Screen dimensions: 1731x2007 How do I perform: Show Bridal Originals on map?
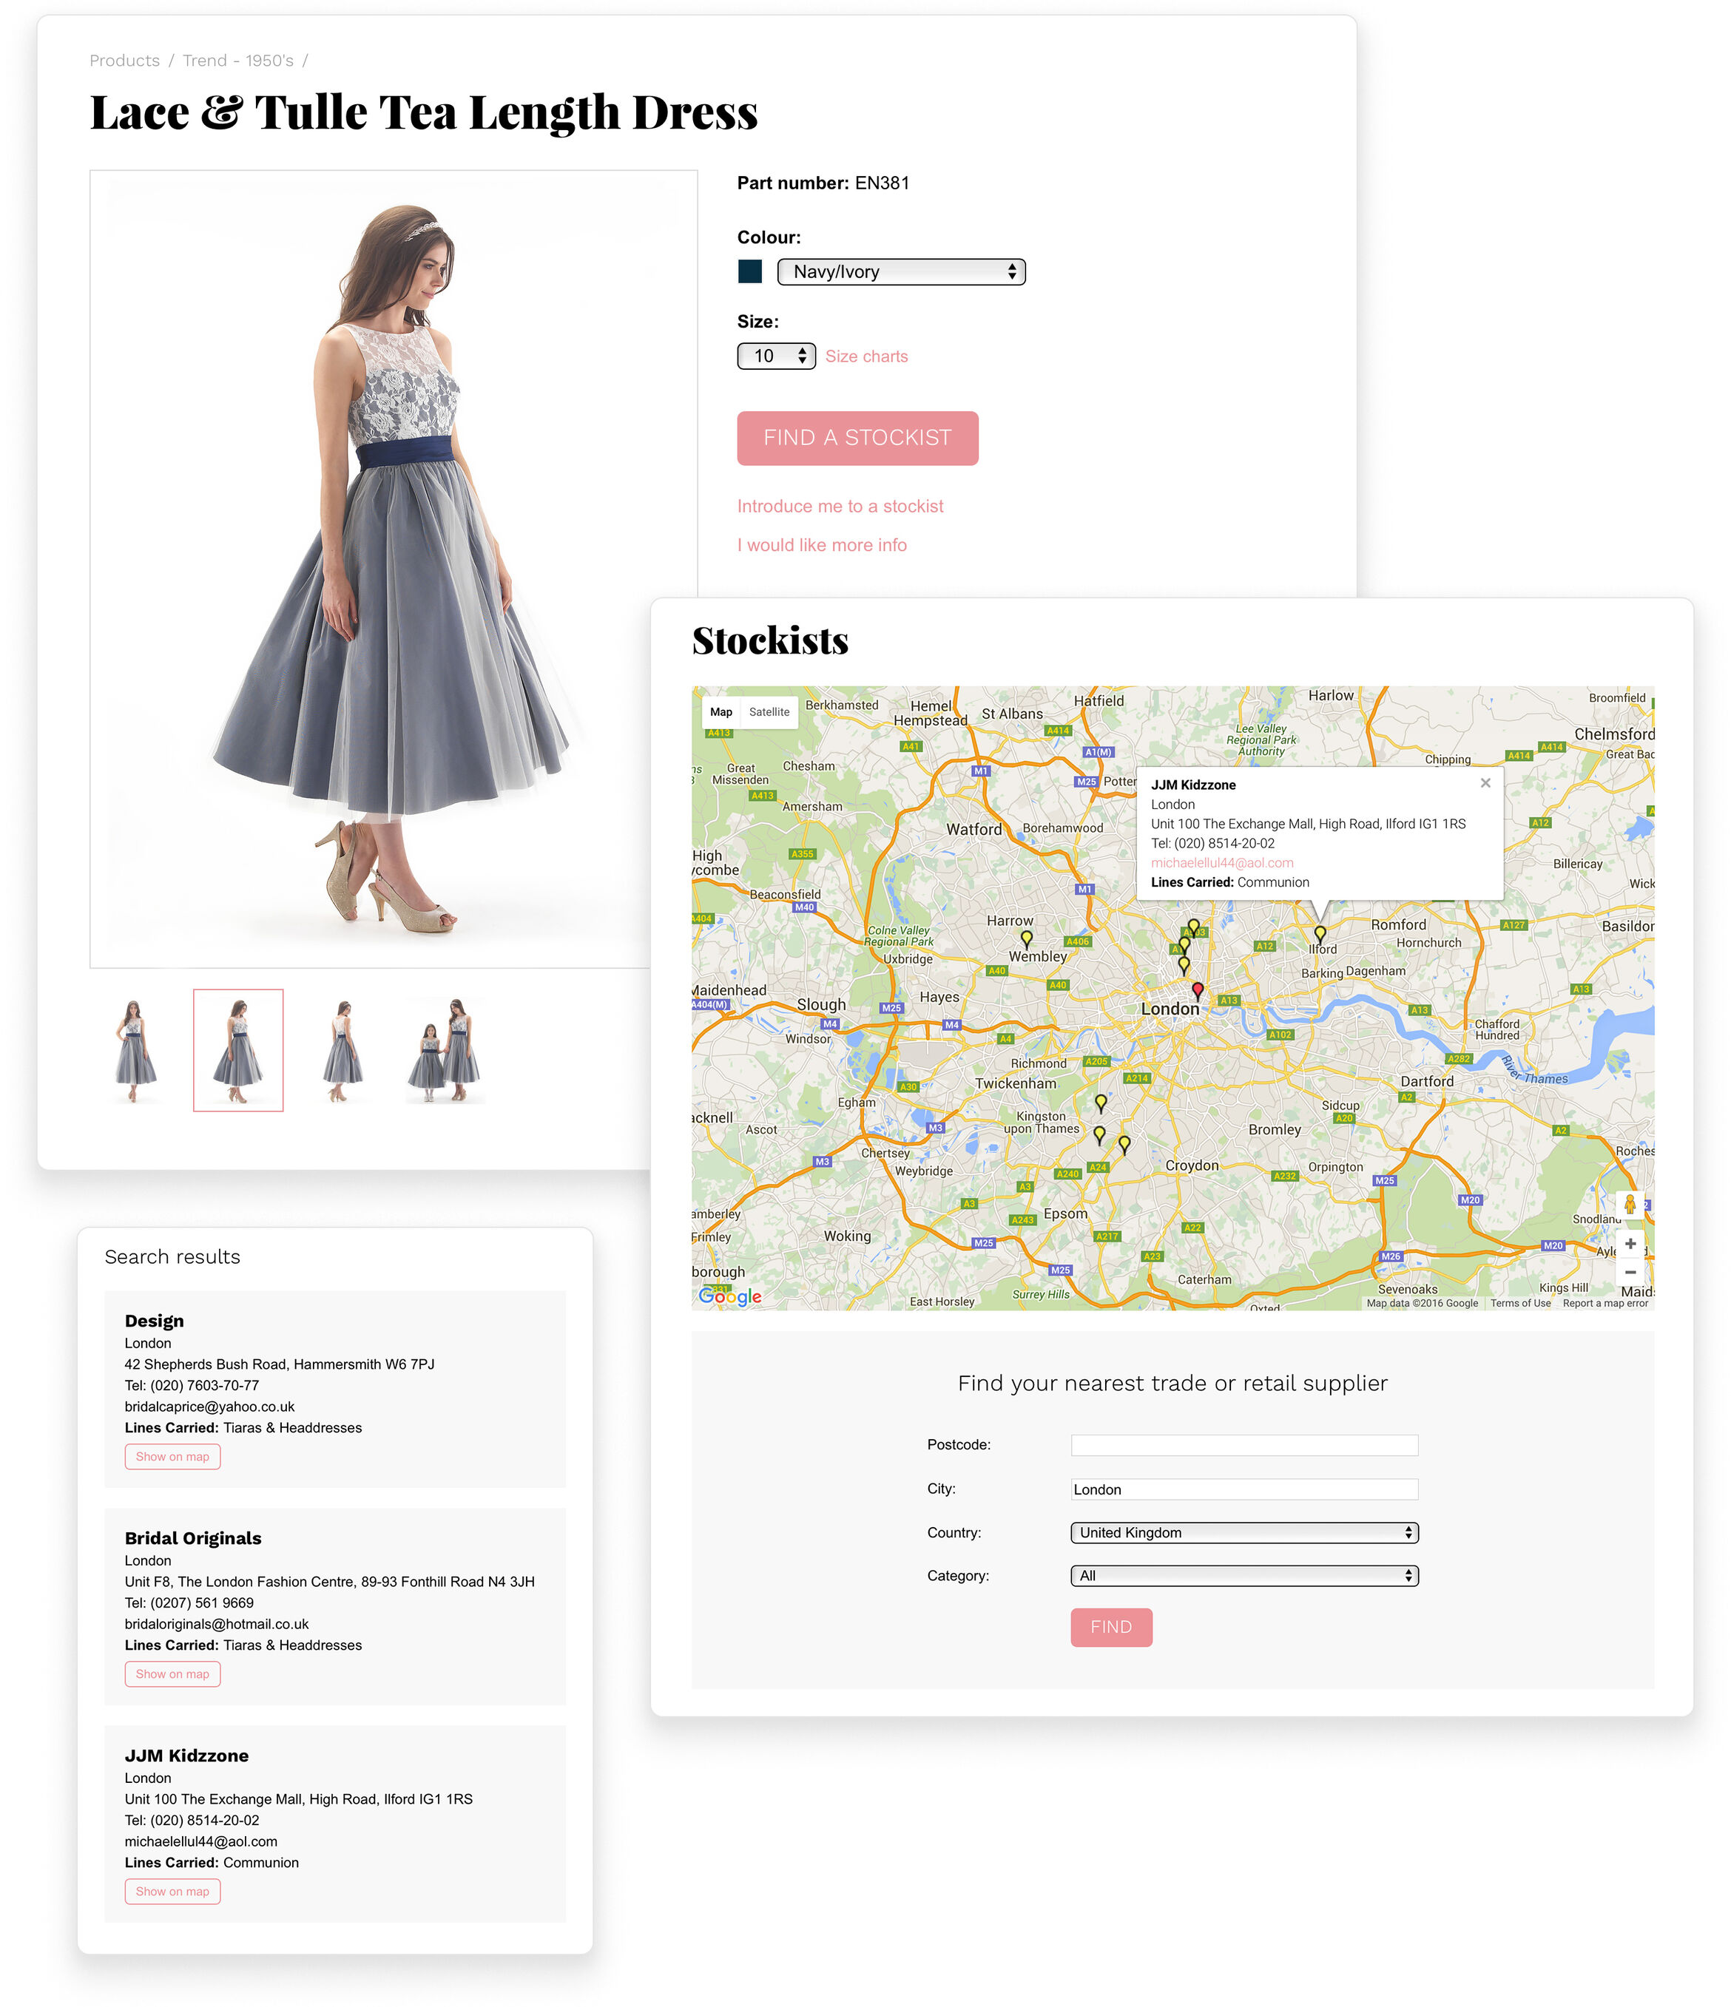(172, 1673)
